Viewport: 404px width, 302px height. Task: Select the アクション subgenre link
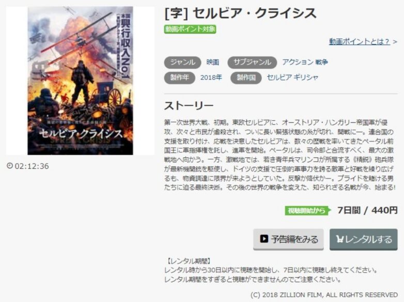pos(298,62)
